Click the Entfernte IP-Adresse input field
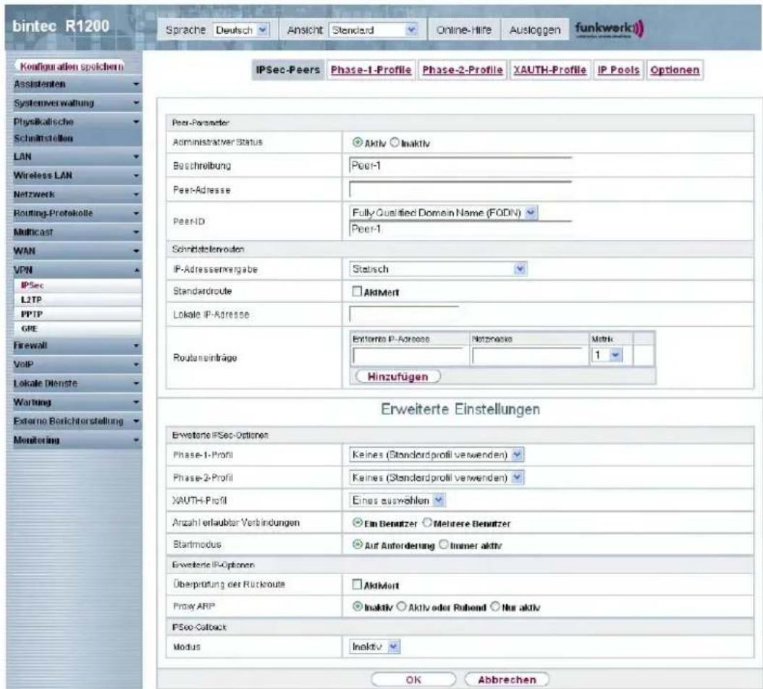 (x=408, y=356)
